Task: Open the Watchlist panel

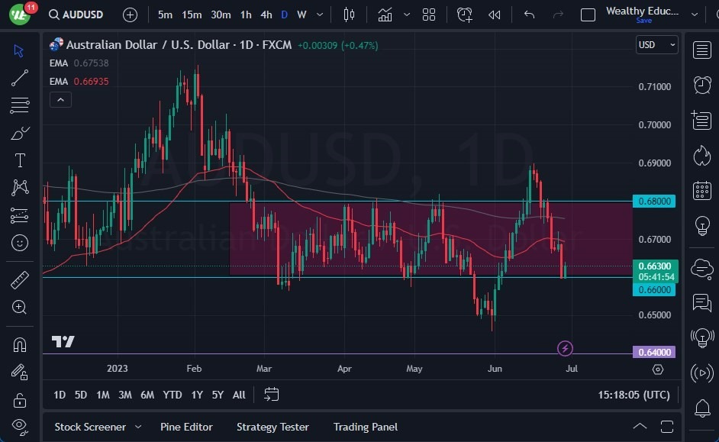Action: 702,50
